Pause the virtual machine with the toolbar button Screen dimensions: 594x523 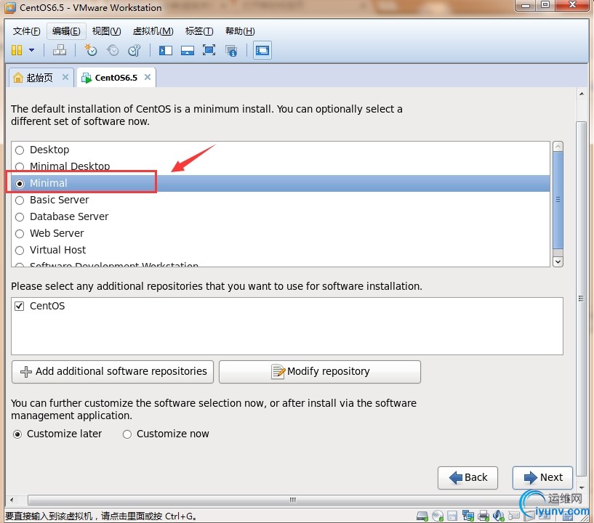click(x=17, y=50)
